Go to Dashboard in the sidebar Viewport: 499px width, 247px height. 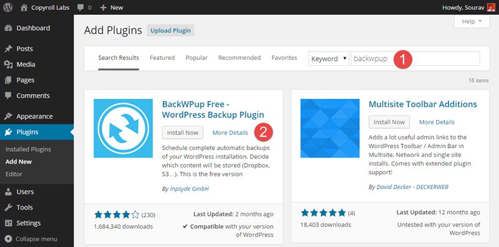click(33, 28)
